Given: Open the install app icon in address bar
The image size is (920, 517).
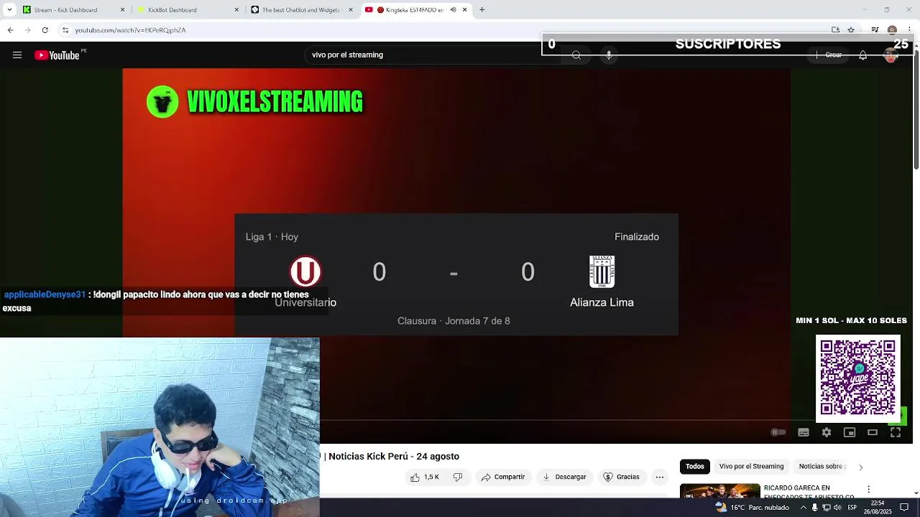Looking at the screenshot, I should pyautogui.click(x=835, y=30).
